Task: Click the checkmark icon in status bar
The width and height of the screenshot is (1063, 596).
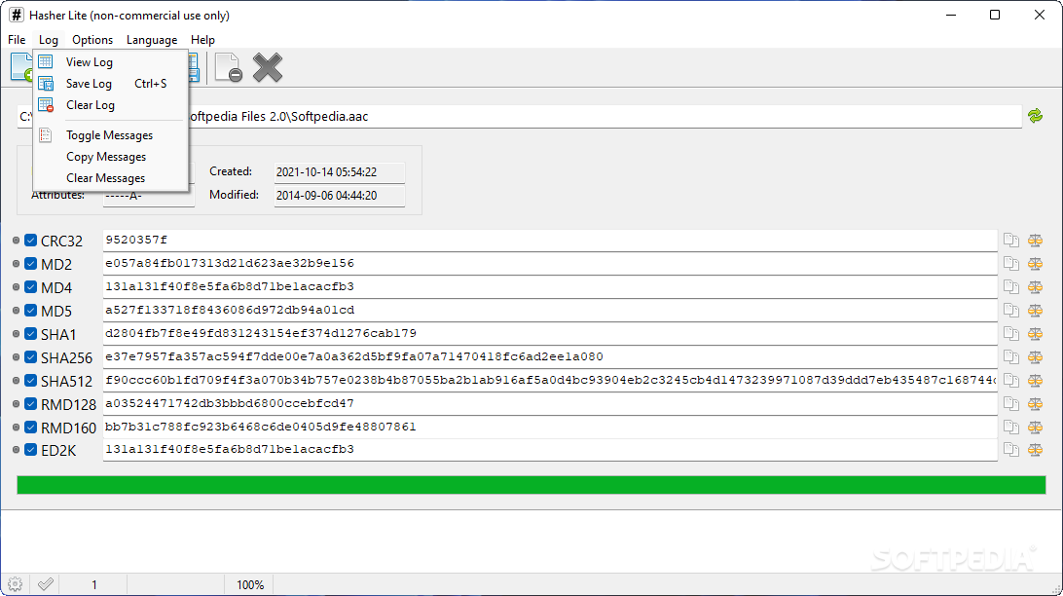Action: point(46,584)
